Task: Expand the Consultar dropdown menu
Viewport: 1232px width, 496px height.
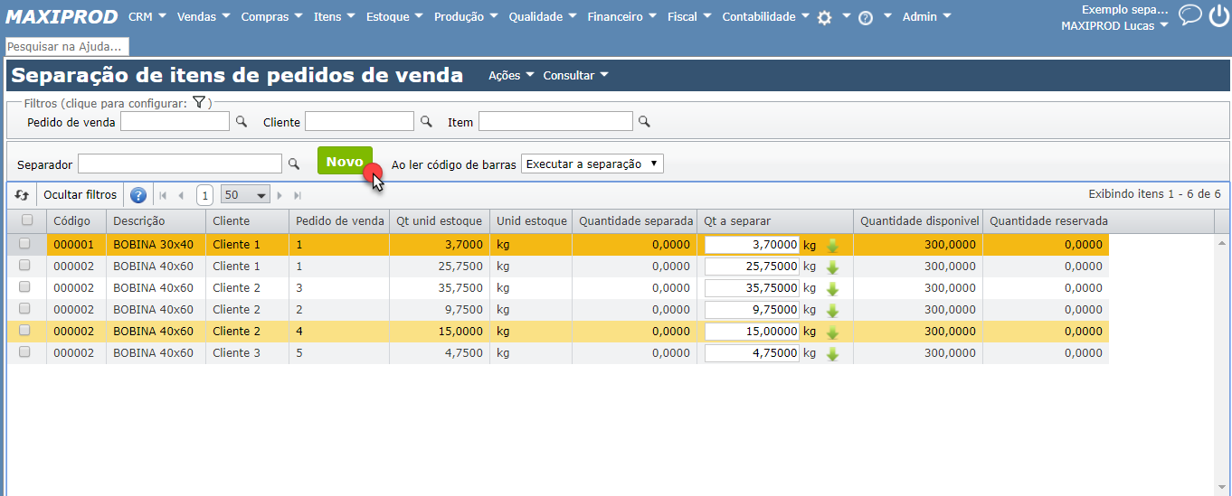Action: tap(575, 75)
